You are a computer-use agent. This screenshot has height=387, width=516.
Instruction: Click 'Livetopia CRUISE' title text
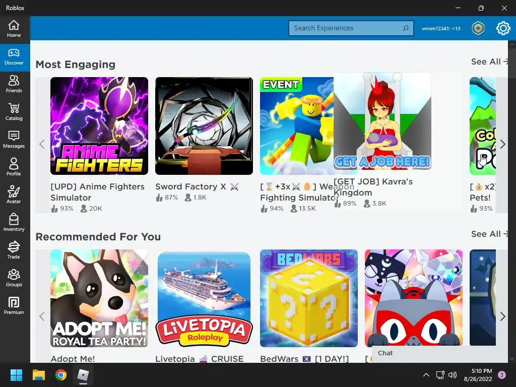click(x=200, y=359)
